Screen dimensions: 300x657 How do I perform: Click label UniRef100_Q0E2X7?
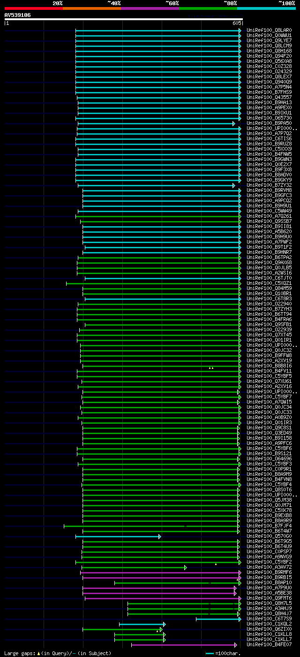(x=269, y=165)
